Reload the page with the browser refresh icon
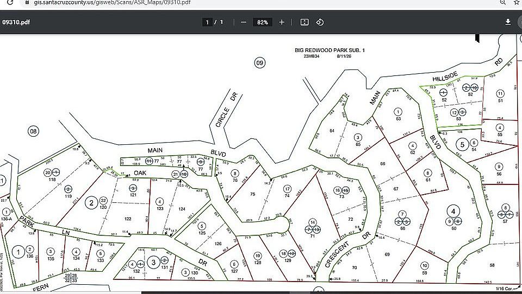522x294 pixels. click(10, 2)
